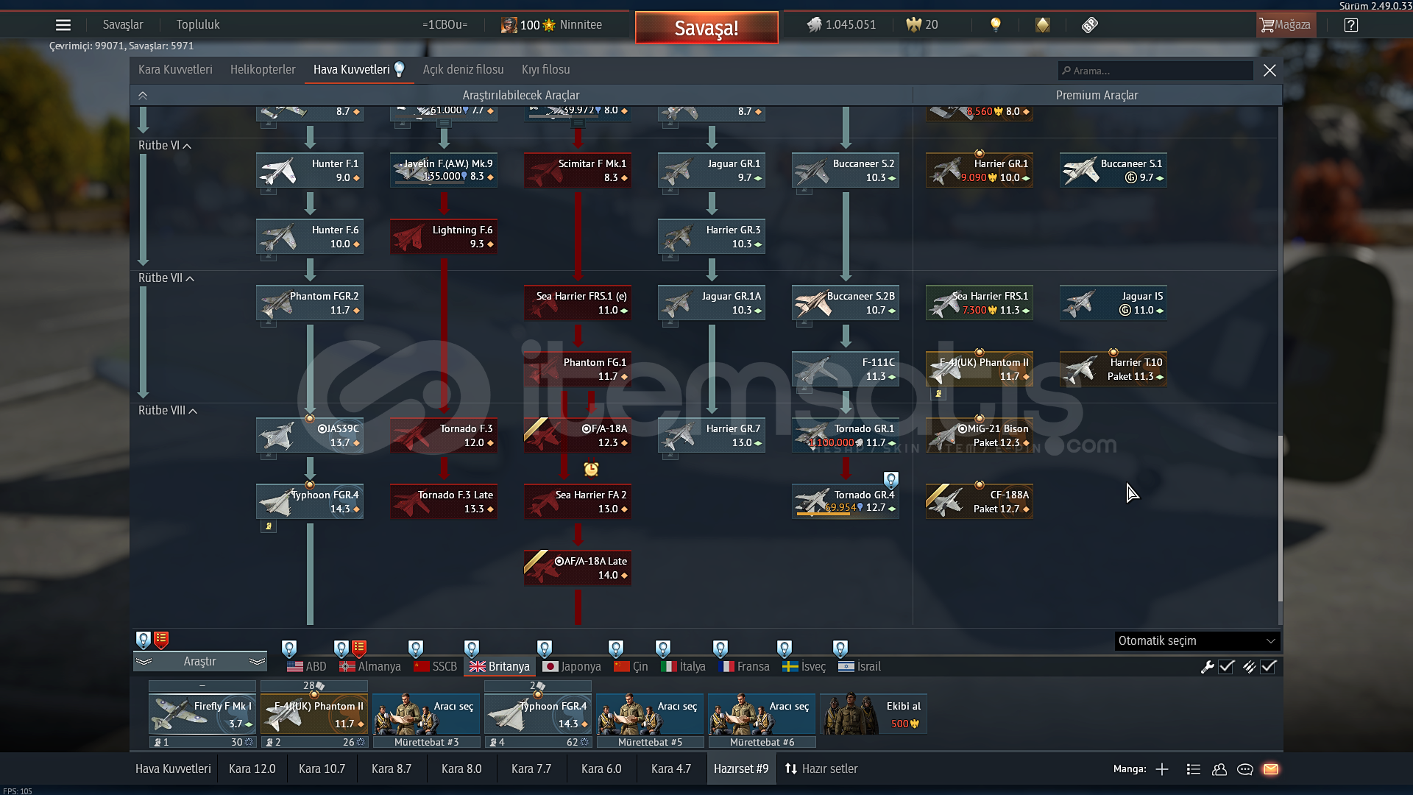Open Hazır setler preset switcher
This screenshot has height=795, width=1413.
tap(821, 769)
